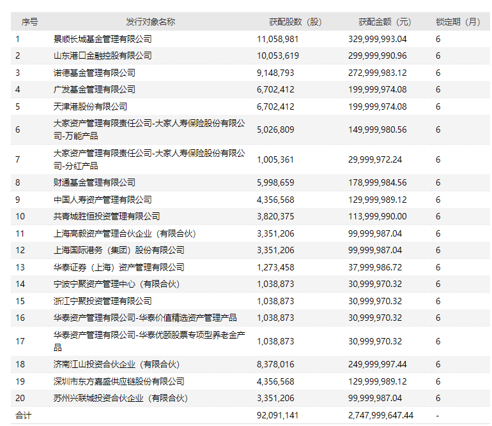The image size is (492, 426).
Task: Click the 发行对象名称 column header
Action: point(151,22)
